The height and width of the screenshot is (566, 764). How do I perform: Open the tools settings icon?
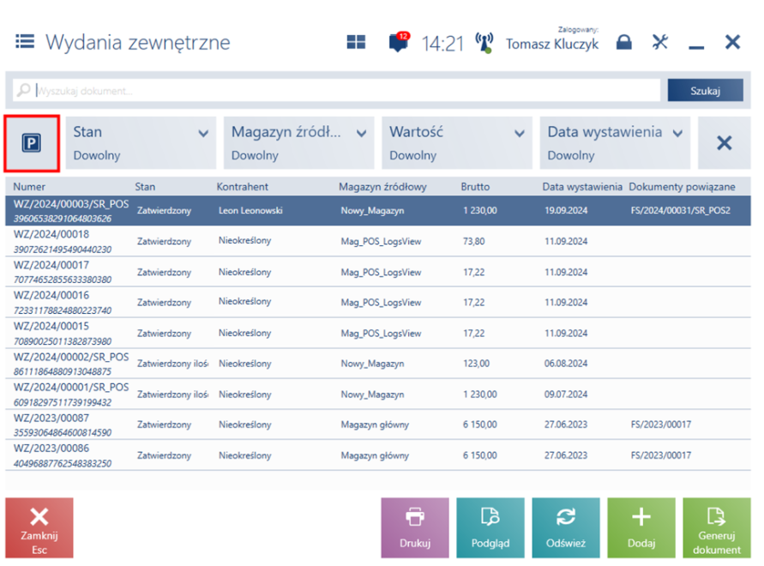tap(660, 42)
